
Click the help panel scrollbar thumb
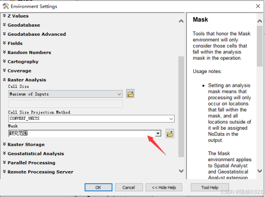[x=260, y=46]
